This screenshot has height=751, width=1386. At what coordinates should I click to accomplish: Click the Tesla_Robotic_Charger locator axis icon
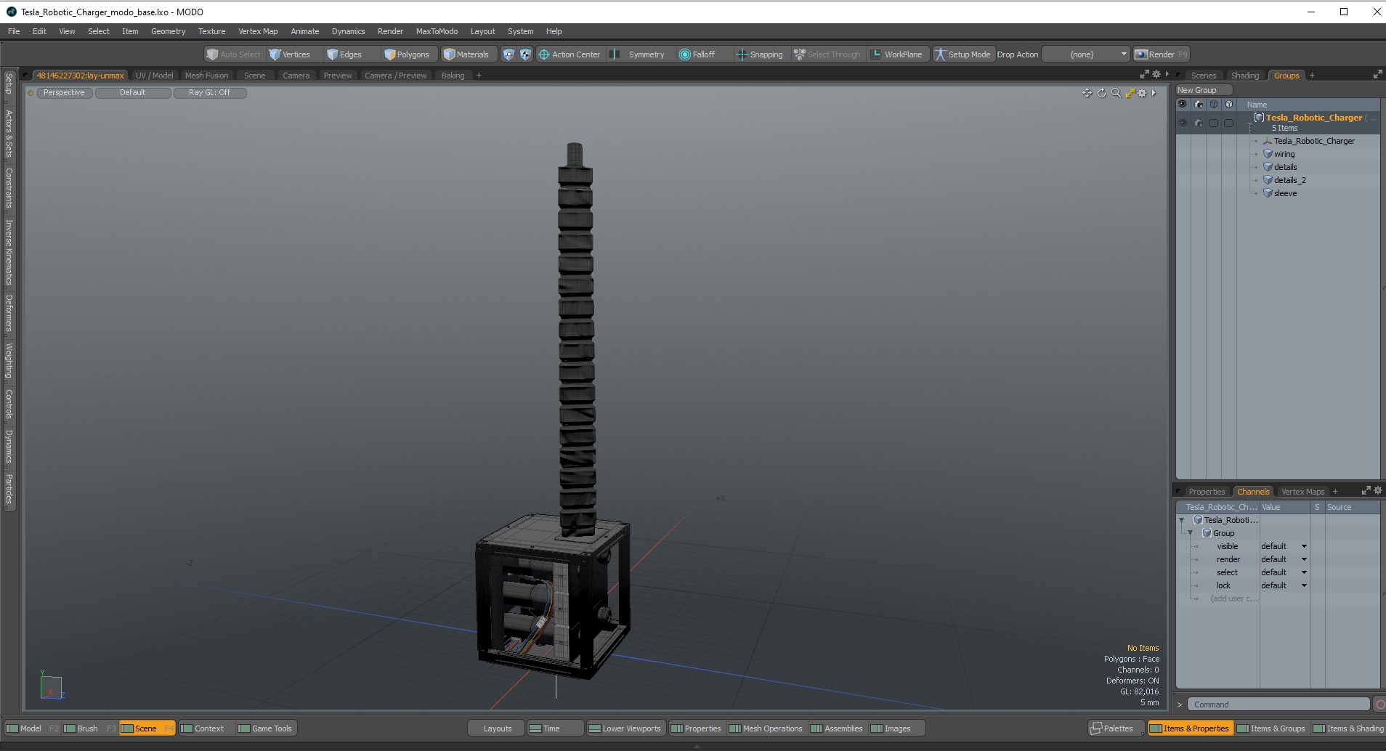(x=1268, y=141)
